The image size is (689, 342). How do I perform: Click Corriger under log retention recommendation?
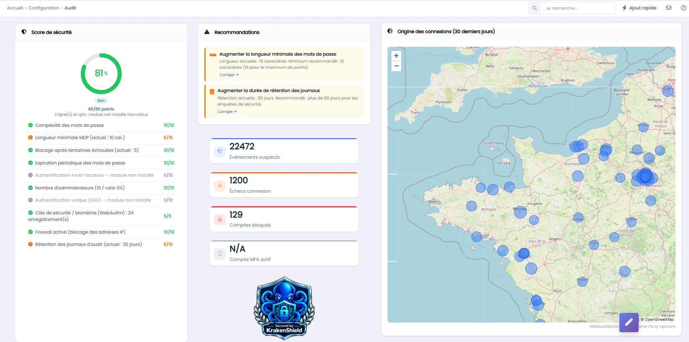coord(227,112)
